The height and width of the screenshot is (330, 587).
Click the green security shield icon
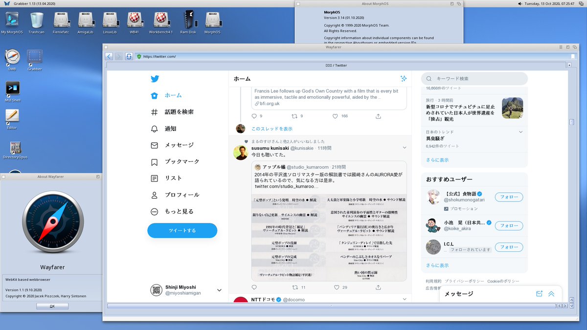tap(139, 57)
